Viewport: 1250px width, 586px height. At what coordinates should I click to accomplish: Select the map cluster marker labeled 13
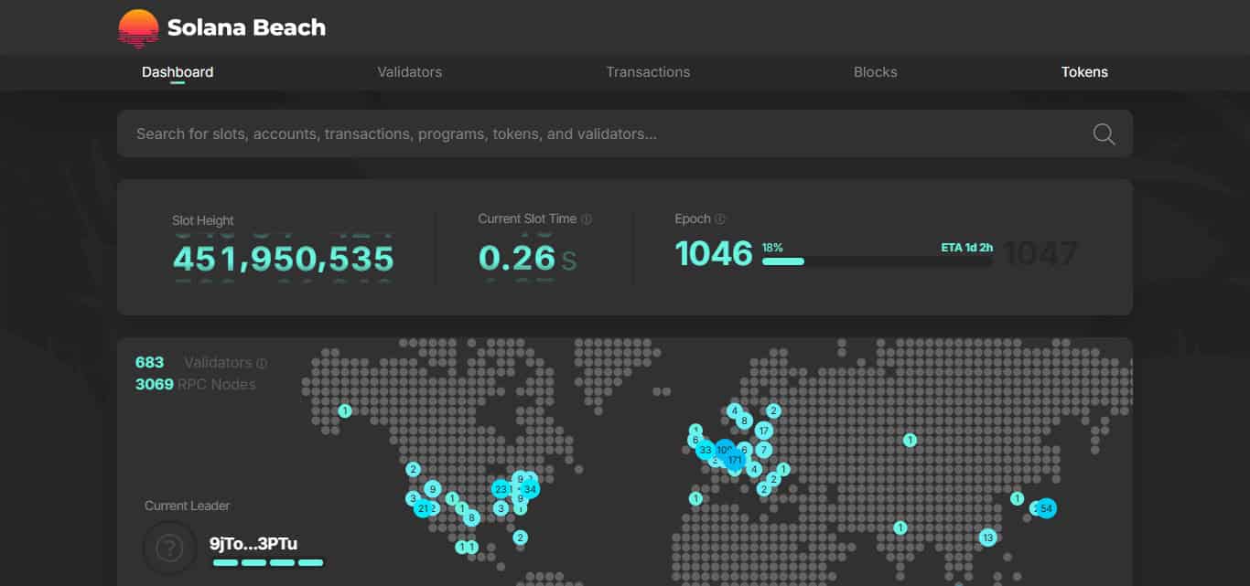[x=987, y=538]
